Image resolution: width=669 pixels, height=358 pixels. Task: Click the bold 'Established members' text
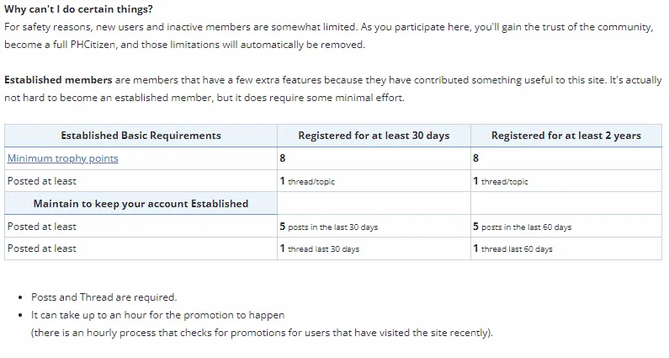58,80
